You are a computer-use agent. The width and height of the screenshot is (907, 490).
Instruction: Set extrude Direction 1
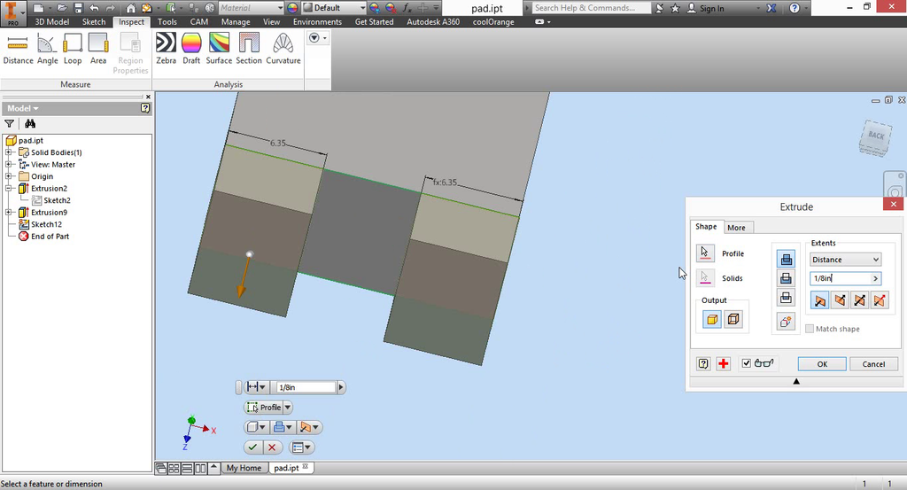(x=819, y=299)
